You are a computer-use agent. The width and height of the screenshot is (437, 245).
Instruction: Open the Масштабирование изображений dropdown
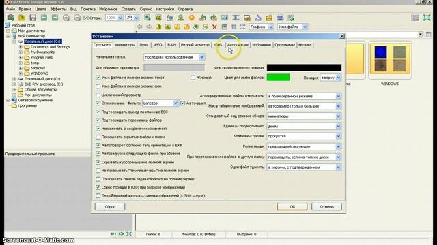338,106
